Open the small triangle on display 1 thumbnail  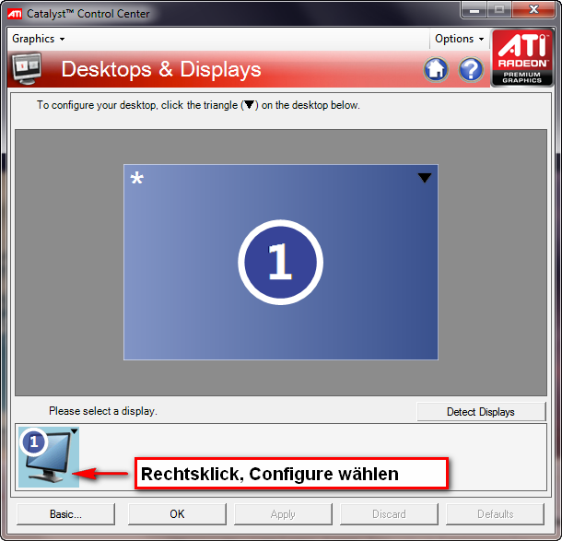click(x=75, y=431)
